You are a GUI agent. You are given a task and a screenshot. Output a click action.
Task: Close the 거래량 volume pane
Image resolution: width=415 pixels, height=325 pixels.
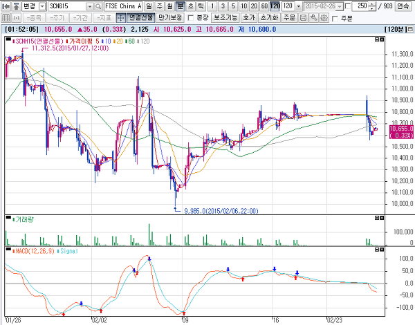382,218
